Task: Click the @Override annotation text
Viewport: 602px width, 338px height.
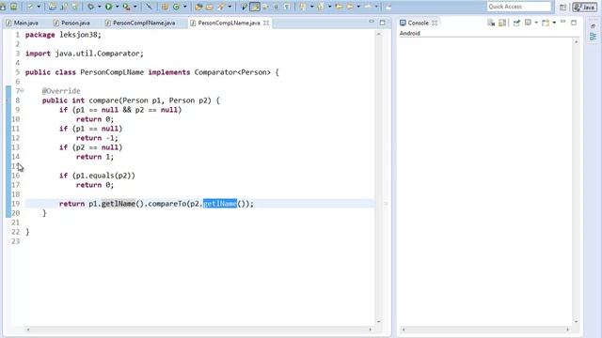Action: point(61,91)
